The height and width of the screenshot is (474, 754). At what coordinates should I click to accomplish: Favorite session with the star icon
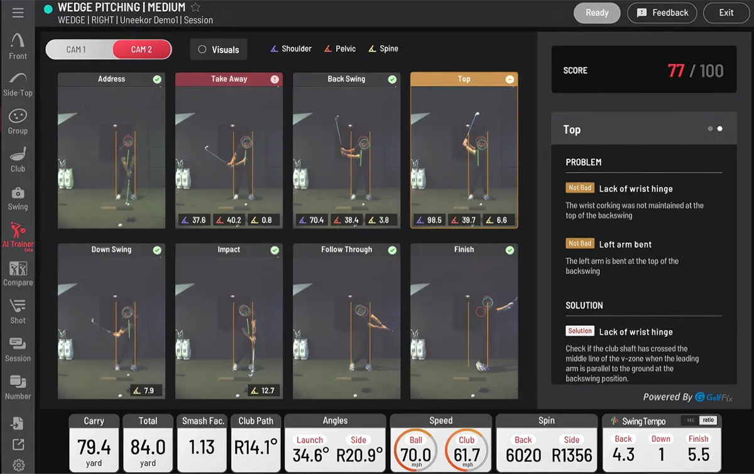[195, 8]
